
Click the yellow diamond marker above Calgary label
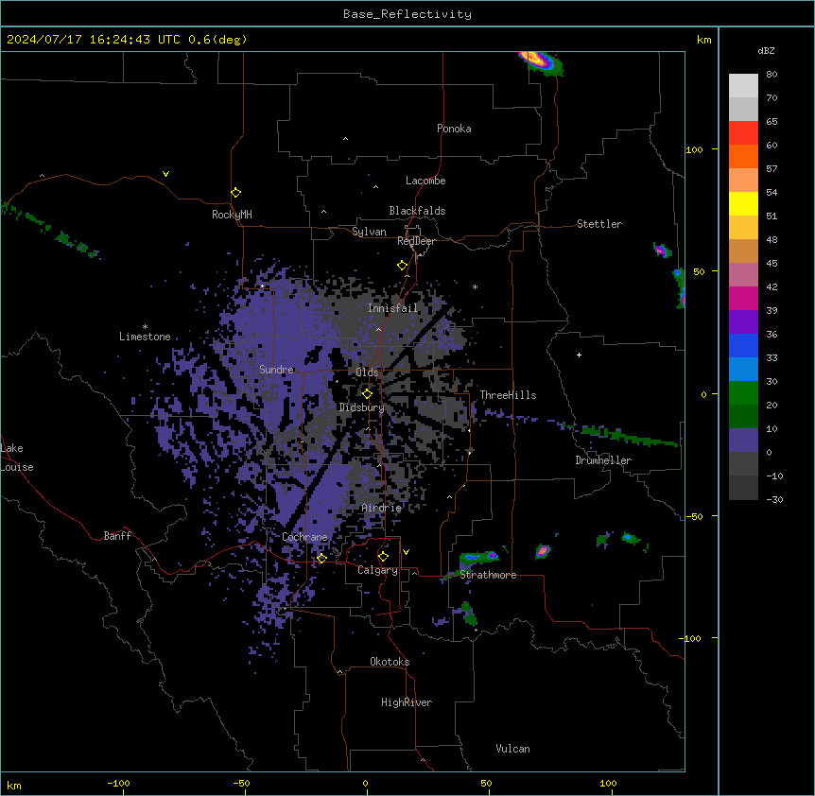click(383, 557)
